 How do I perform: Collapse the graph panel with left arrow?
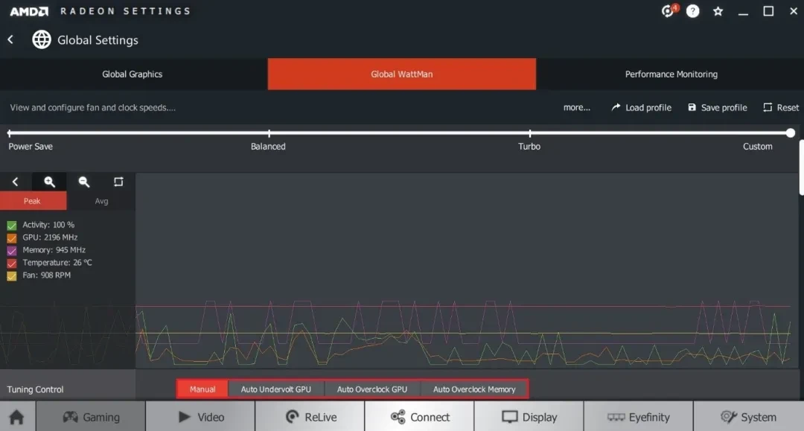(16, 182)
